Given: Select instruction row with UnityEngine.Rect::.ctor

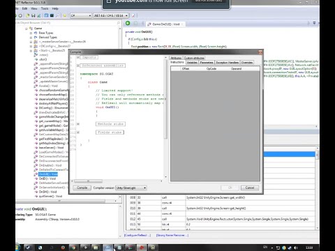Looking at the screenshot, I should point(221,219).
